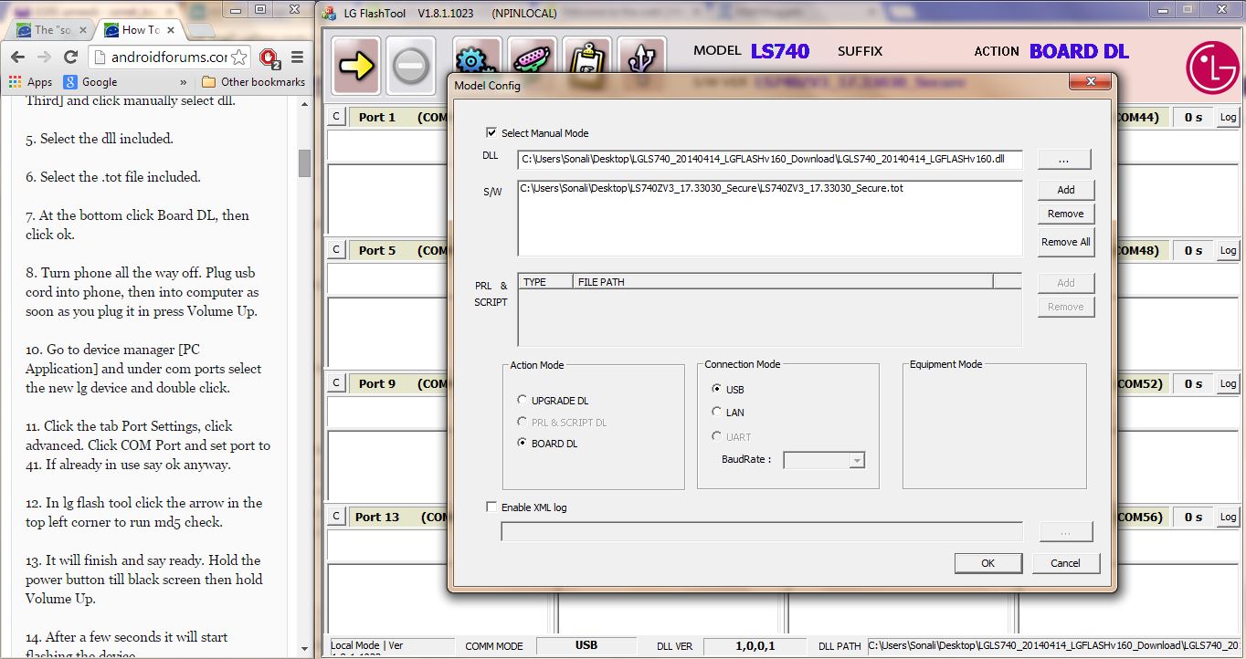This screenshot has height=659, width=1246.
Task: Choose LAN connection mode
Action: 716,412
